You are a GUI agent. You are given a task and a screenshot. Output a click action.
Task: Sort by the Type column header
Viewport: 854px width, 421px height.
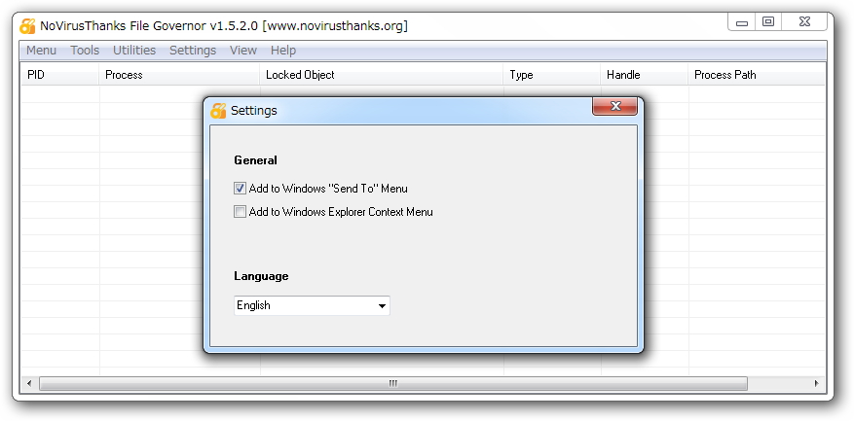[x=552, y=75]
